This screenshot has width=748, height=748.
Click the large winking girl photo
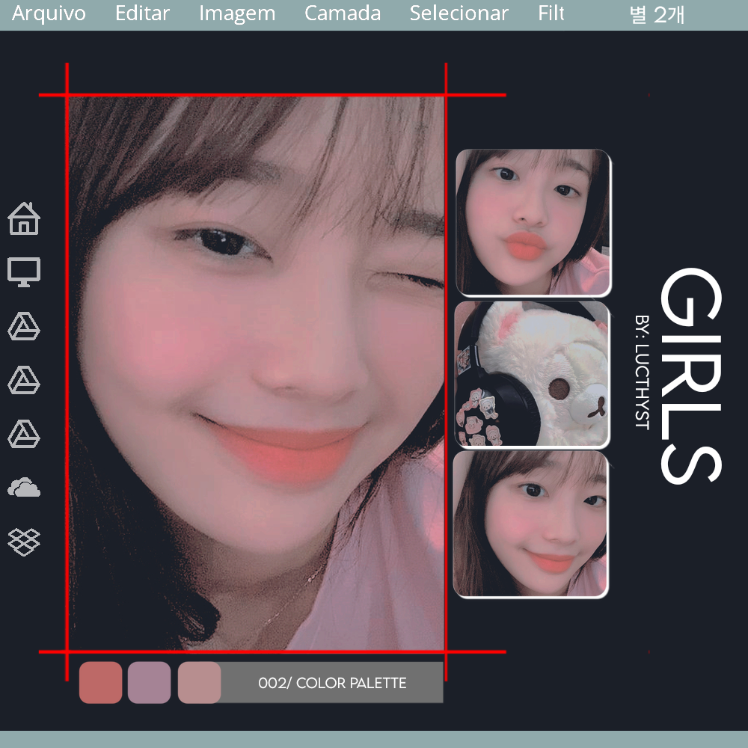(257, 373)
